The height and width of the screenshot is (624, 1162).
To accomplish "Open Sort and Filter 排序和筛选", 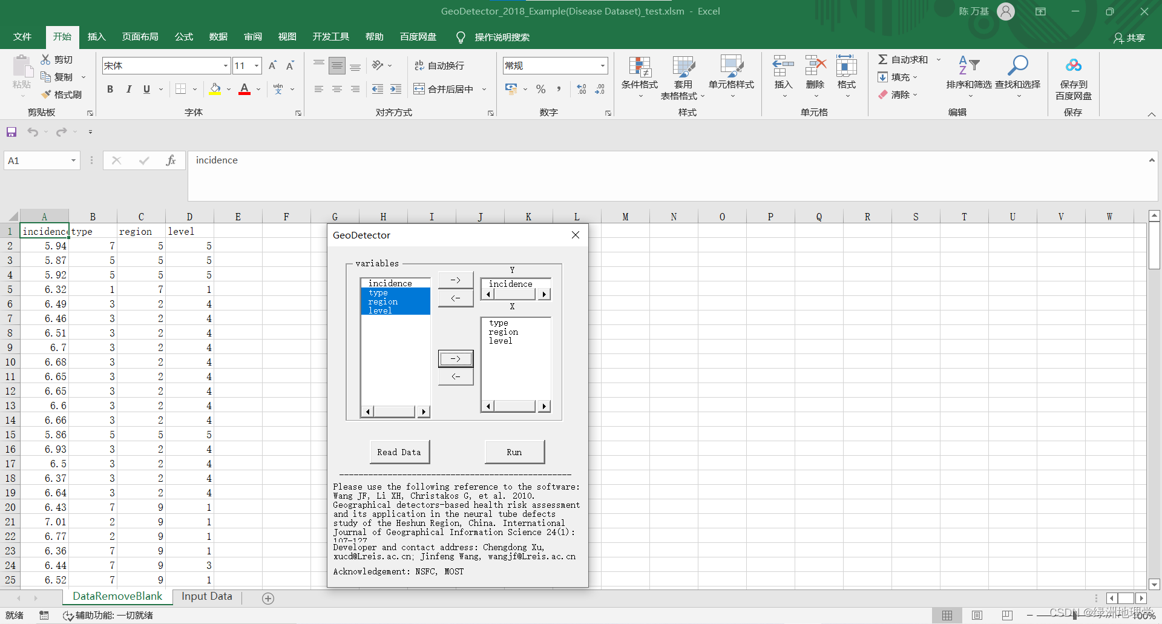I will coord(969,77).
